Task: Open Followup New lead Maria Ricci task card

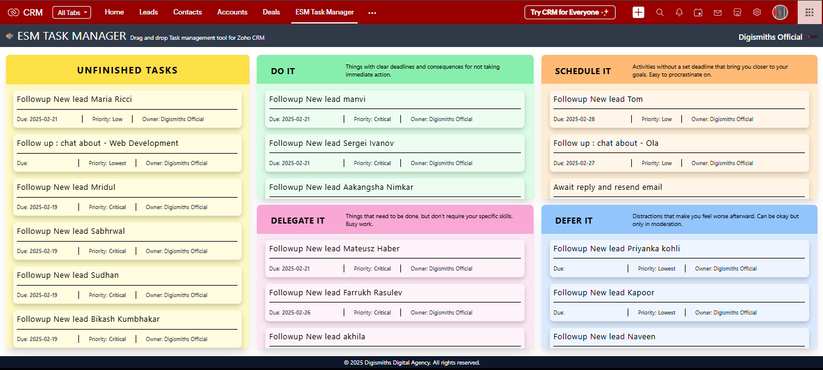Action: pos(127,108)
